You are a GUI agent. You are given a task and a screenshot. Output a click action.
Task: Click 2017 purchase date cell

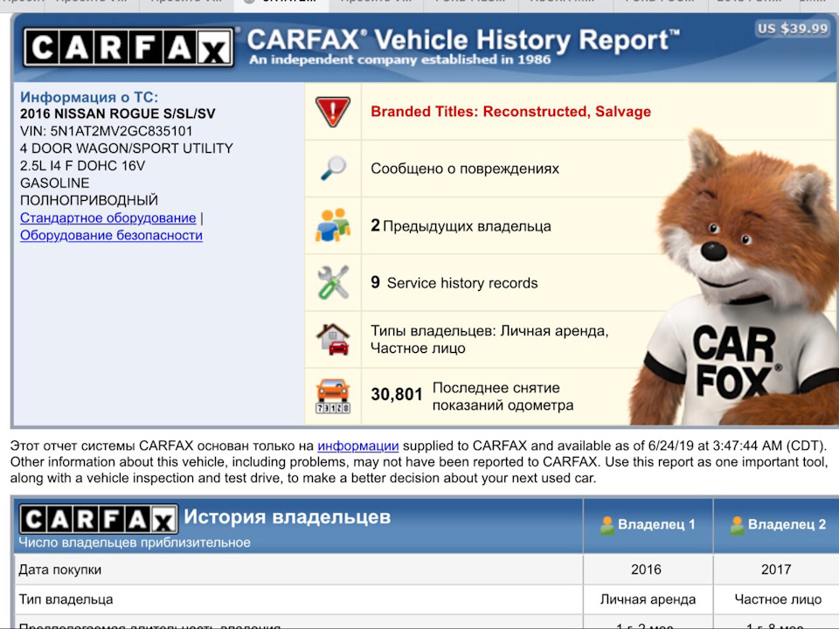(x=776, y=569)
